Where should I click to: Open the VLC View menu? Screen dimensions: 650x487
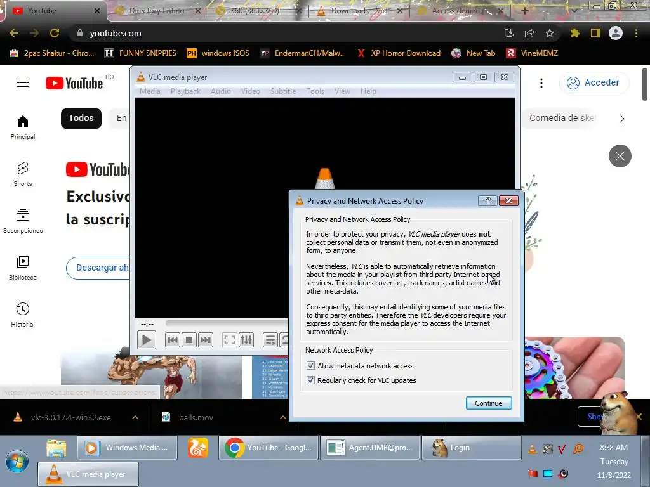click(x=342, y=91)
